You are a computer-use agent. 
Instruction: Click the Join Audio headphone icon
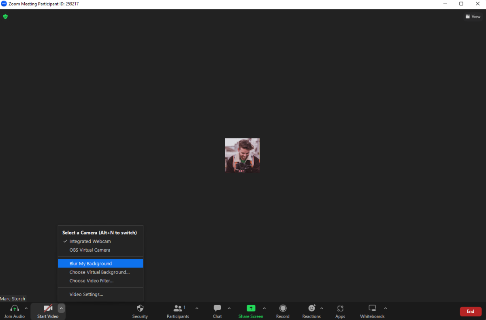pyautogui.click(x=15, y=309)
